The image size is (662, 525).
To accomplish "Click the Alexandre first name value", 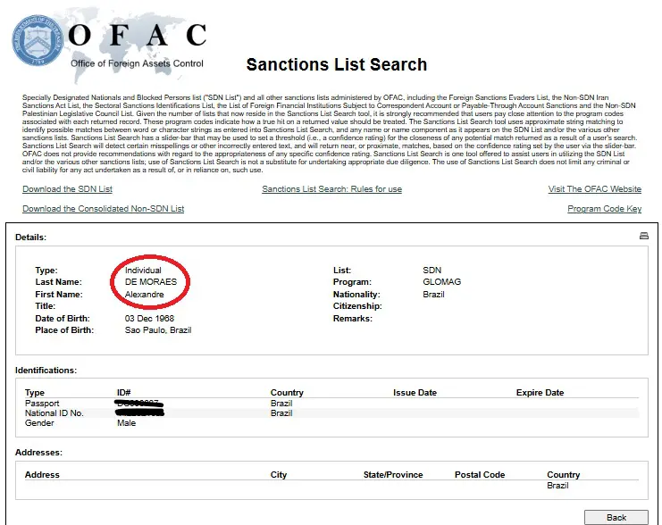I will 145,294.
